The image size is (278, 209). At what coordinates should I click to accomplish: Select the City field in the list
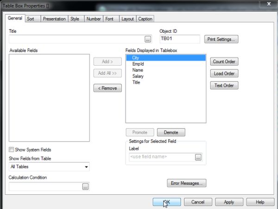click(166, 58)
